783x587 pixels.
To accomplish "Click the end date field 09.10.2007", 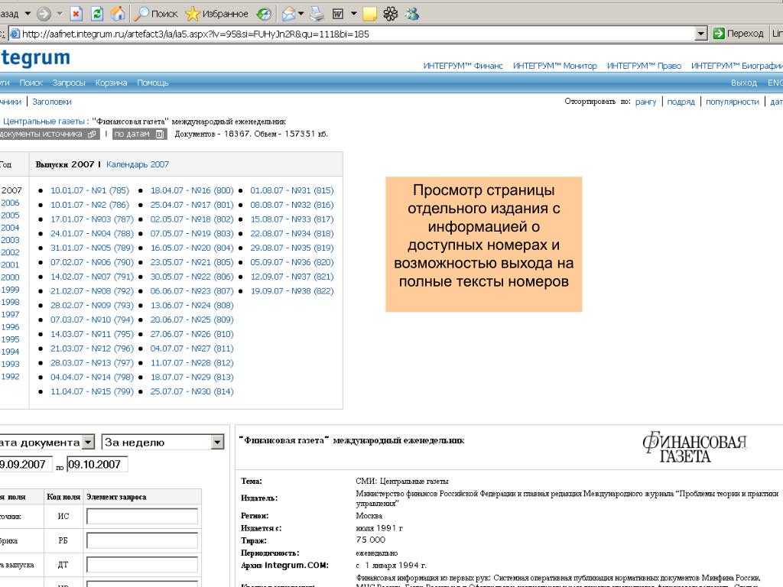I will 97,464.
